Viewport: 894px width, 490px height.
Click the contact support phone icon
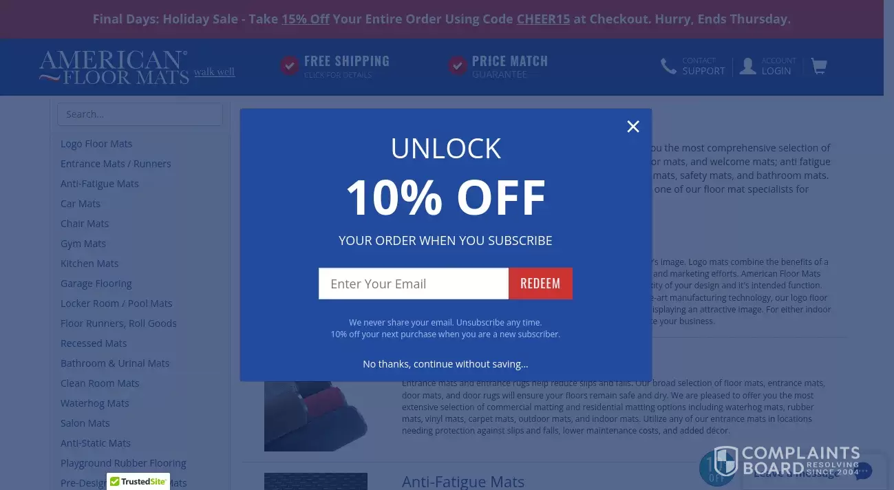click(668, 66)
